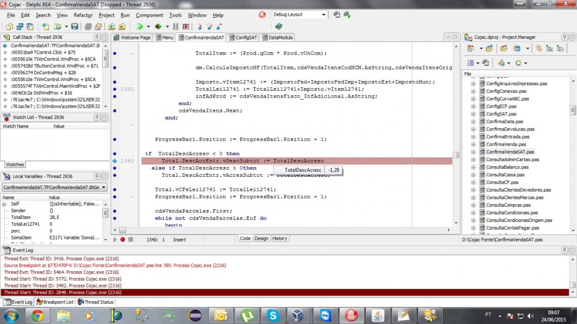This screenshot has width=577, height=324.
Task: Select ConsultaBalanco.pas in Project Manager
Action: coord(507,167)
